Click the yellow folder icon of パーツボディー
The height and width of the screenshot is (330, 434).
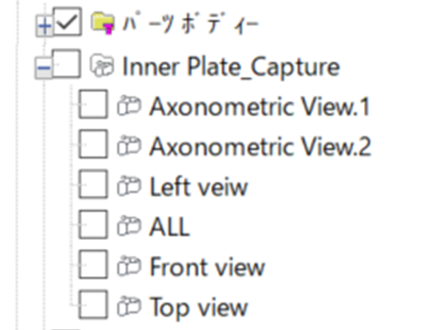(x=103, y=24)
